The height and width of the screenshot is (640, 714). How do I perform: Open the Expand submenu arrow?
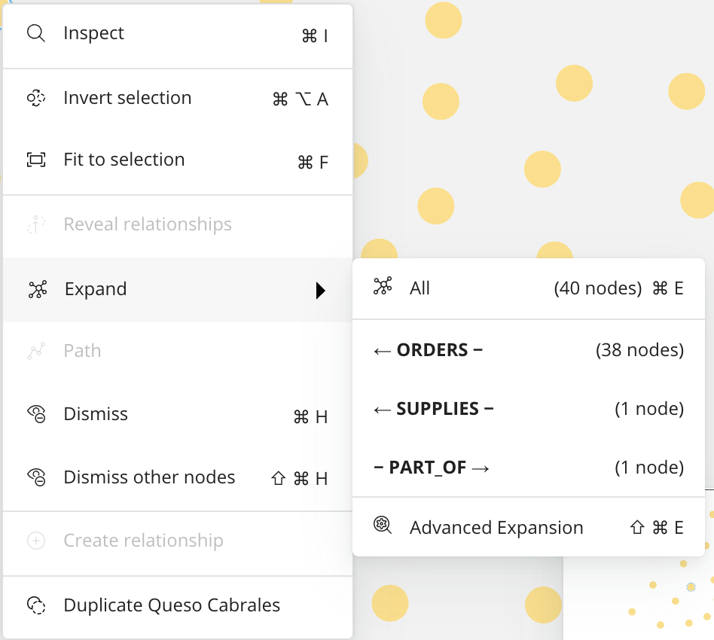321,290
